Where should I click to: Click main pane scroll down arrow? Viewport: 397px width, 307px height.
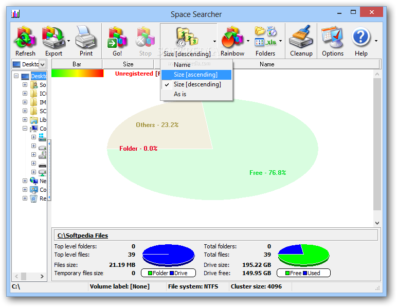tap(377, 223)
